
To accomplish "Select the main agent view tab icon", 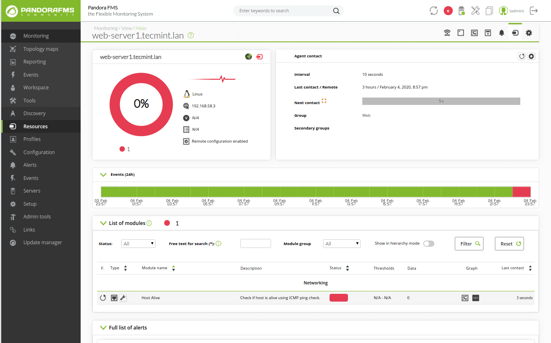I will point(515,33).
